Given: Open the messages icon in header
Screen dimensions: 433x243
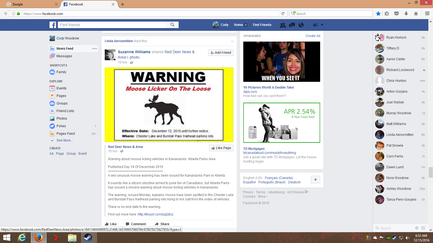Looking at the screenshot, I should pyautogui.click(x=292, y=25).
